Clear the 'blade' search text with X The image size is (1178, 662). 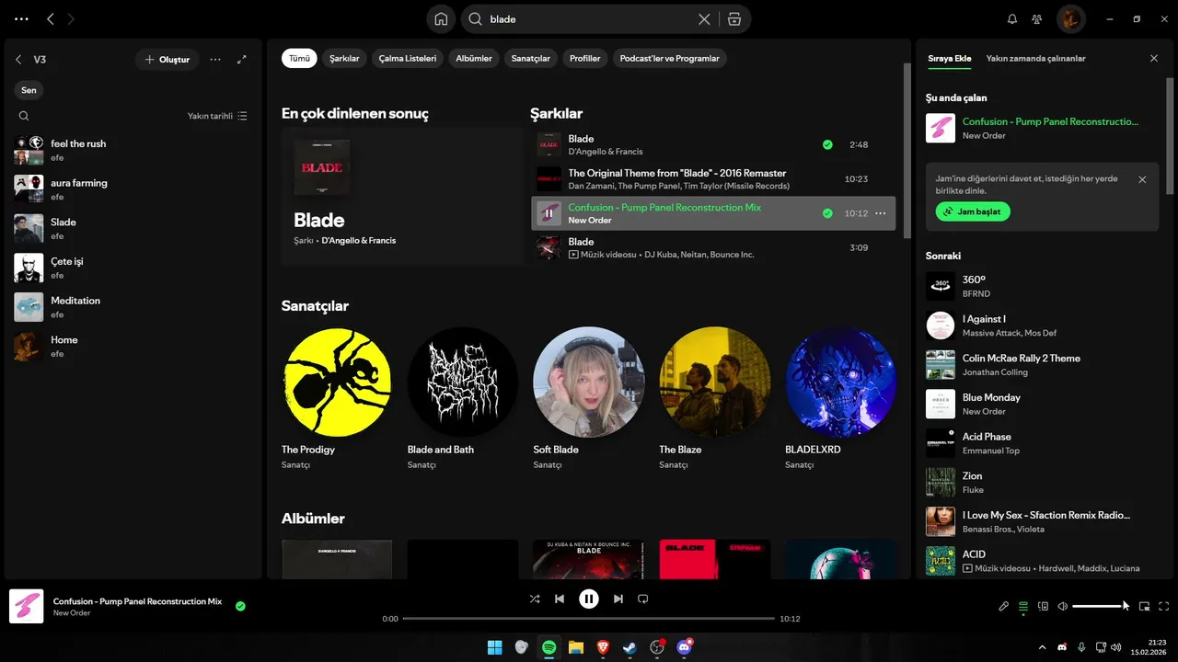(704, 18)
